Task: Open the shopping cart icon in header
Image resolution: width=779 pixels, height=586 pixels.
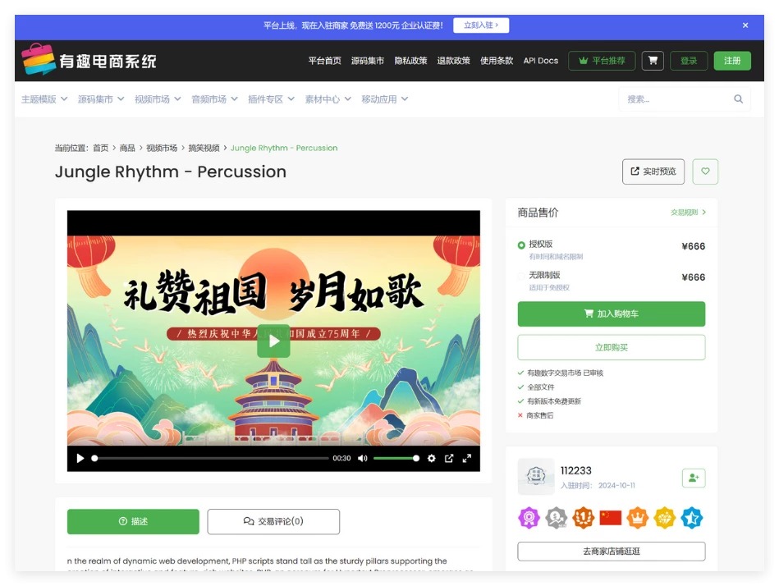Action: [653, 61]
